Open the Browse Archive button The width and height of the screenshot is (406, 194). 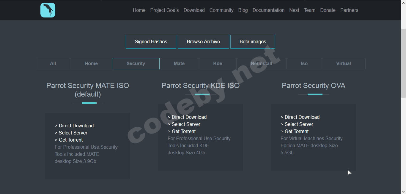point(203,42)
